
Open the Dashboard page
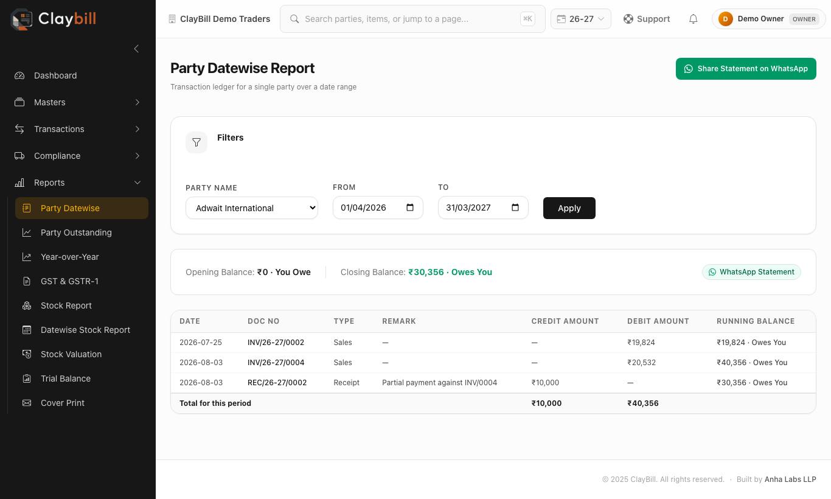78,75
